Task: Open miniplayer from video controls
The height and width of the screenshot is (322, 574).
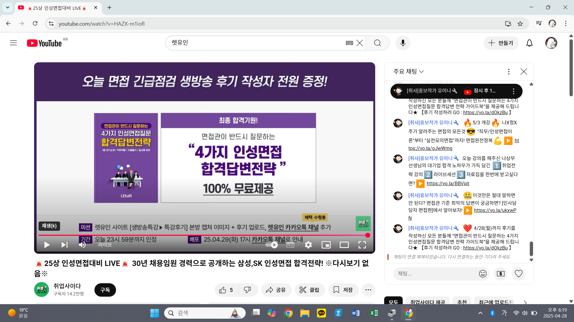Action: (326, 245)
